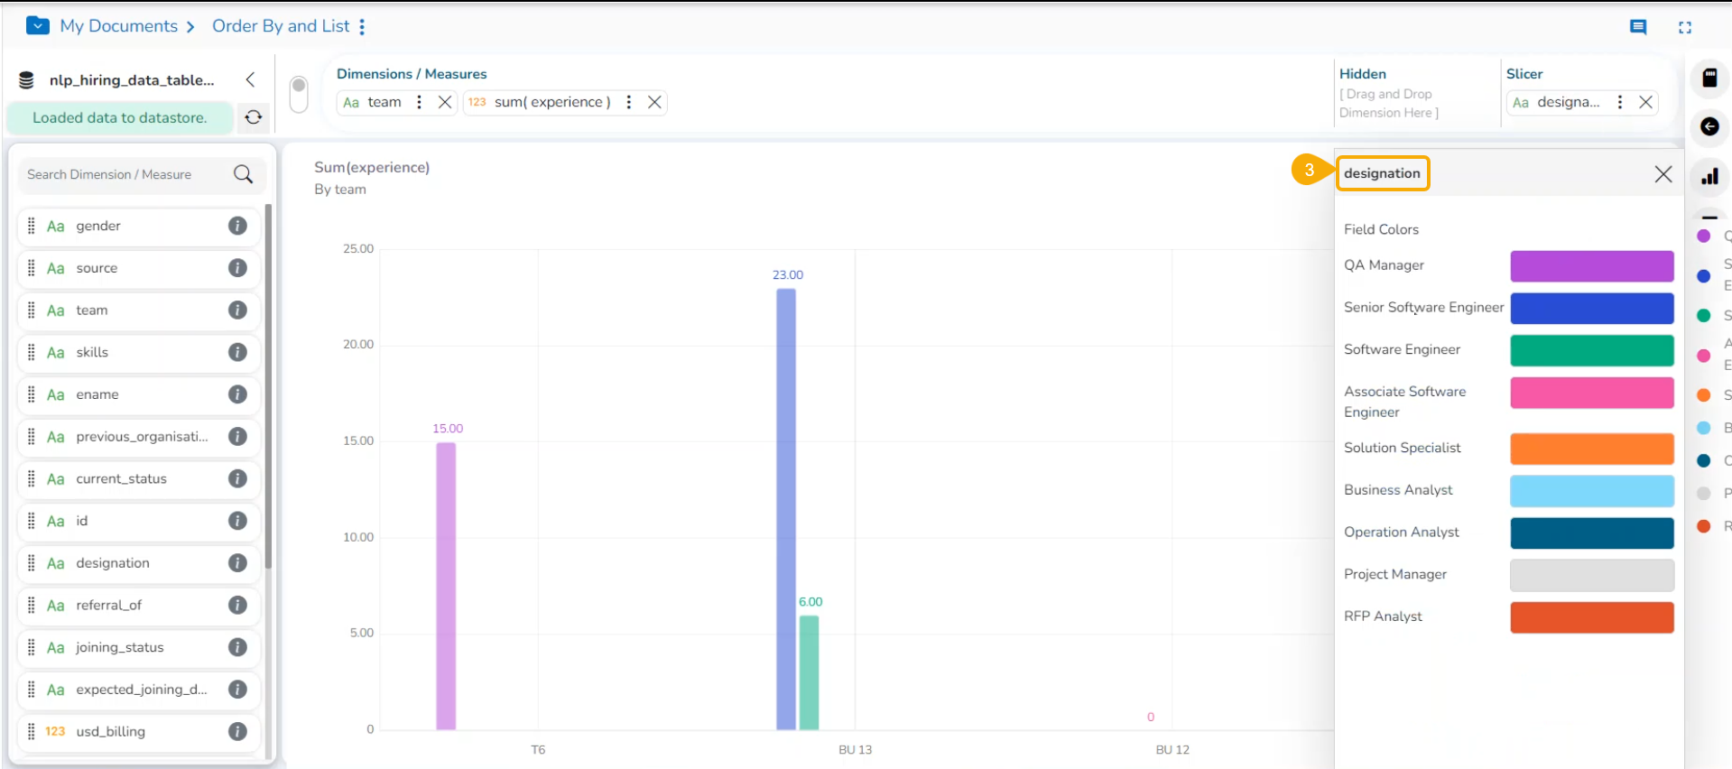
Task: Show info for gender field
Action: click(x=237, y=226)
